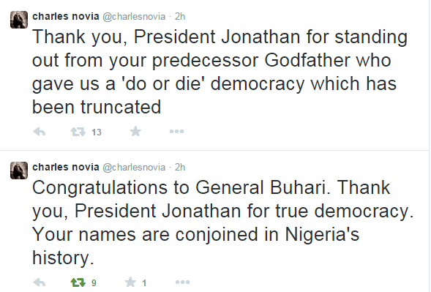This screenshot has height=292, width=431.
Task: Open more options on first tweet
Action: [x=177, y=132]
